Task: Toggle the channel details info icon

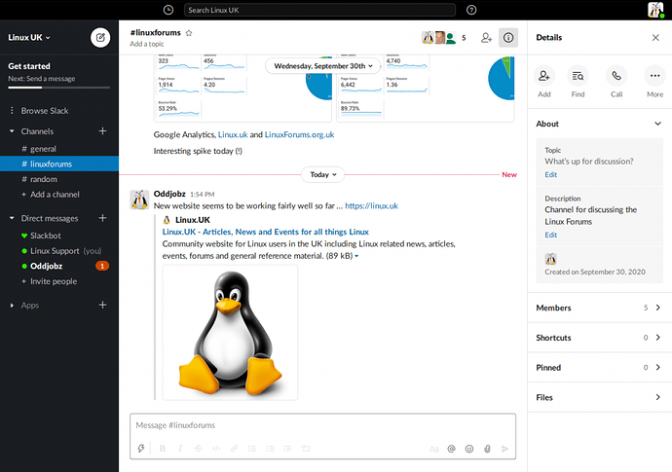Action: click(508, 38)
